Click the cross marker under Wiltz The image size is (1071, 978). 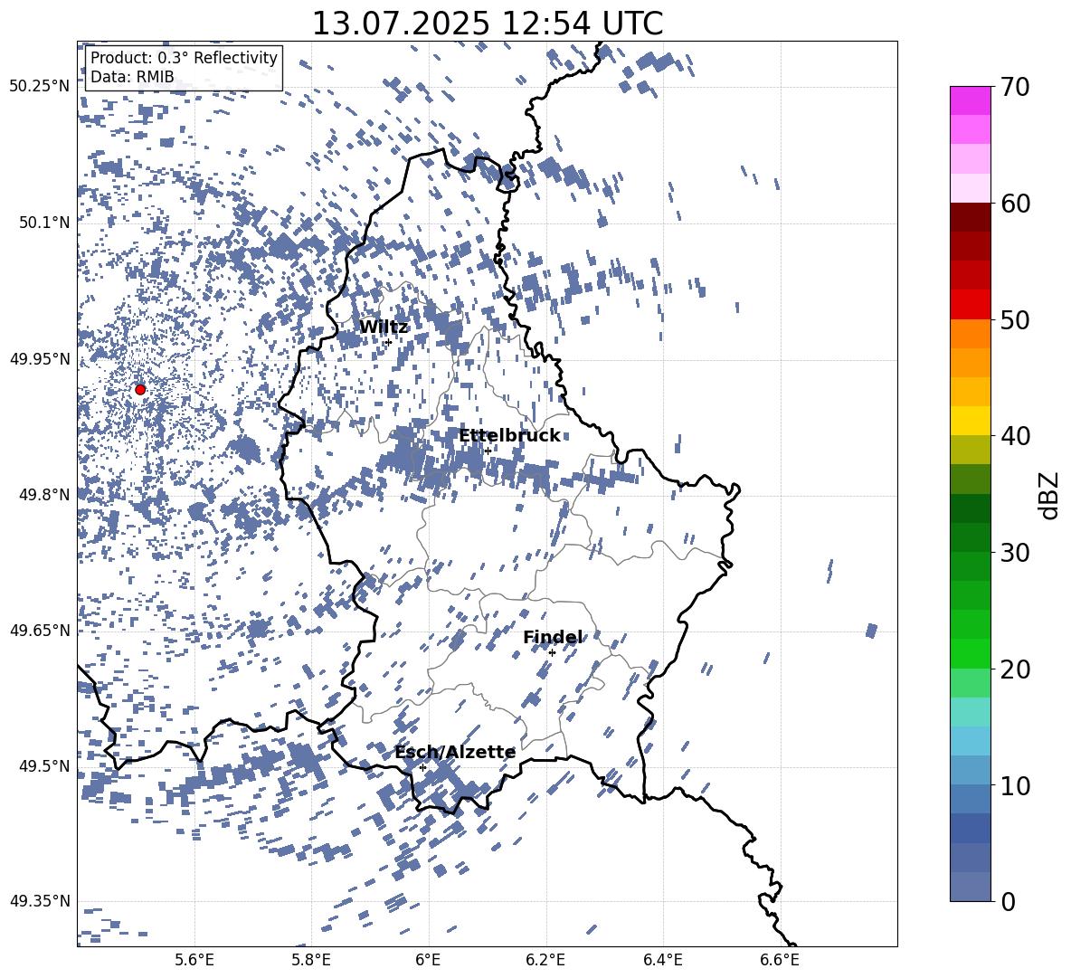click(x=389, y=343)
